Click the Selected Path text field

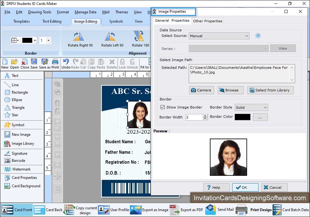pos(241,73)
